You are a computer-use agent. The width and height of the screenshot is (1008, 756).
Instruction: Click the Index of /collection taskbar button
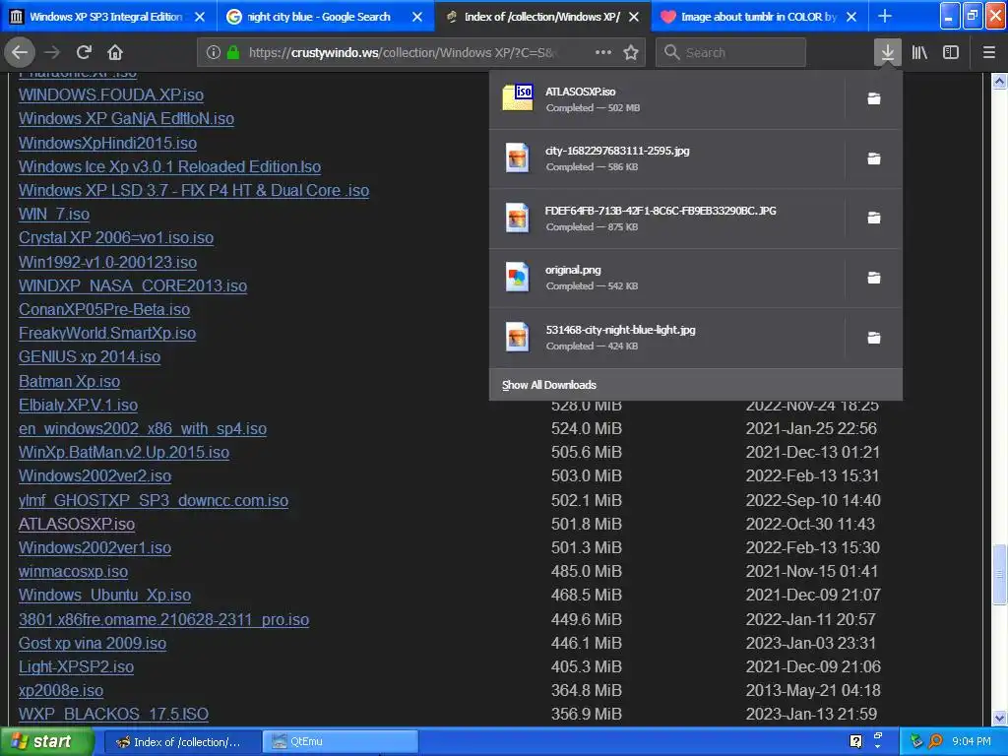point(182,742)
